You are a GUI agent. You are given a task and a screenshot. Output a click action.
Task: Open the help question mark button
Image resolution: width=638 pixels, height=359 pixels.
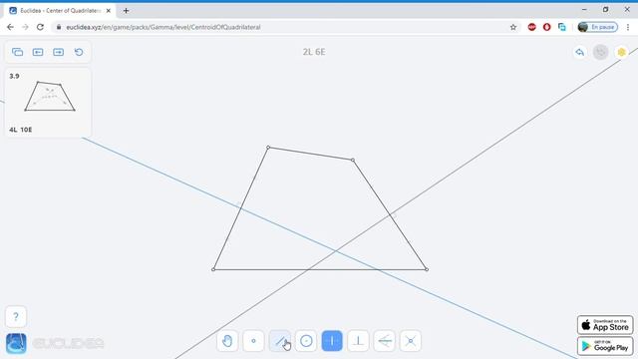pos(16,317)
